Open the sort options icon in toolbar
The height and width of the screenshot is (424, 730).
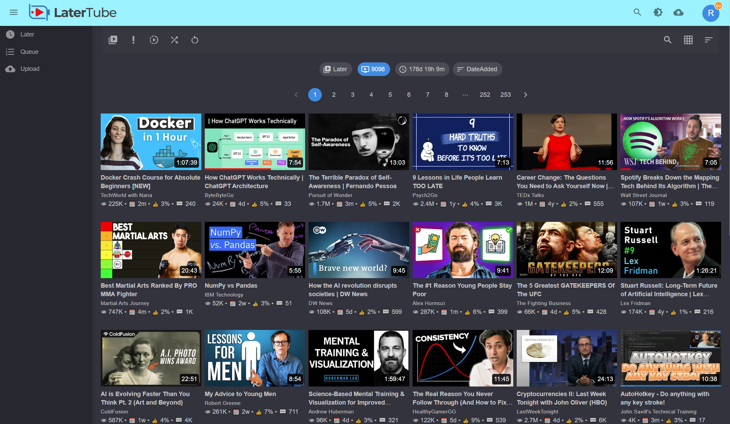(709, 40)
